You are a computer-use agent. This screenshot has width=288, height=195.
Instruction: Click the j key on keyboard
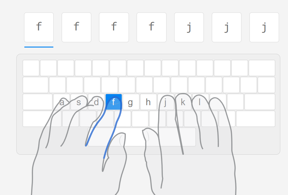tap(166, 102)
